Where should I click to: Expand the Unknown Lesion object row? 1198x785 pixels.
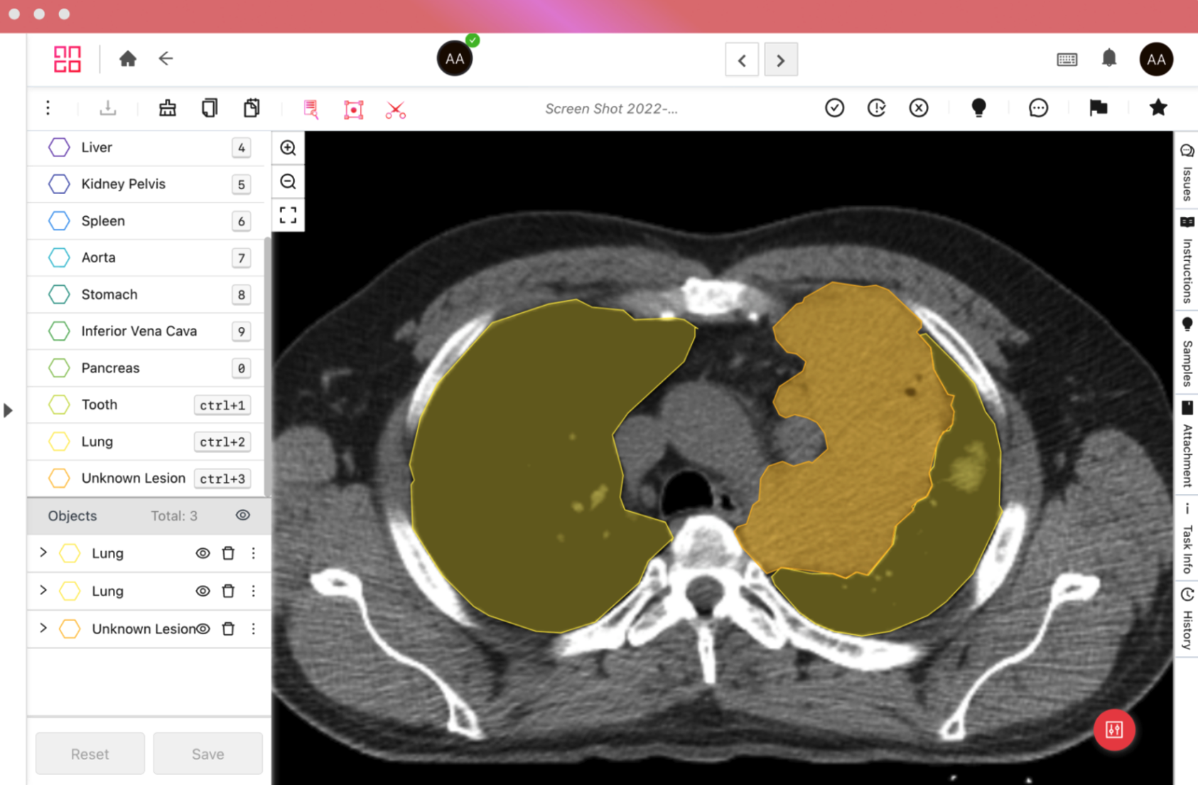coord(43,629)
